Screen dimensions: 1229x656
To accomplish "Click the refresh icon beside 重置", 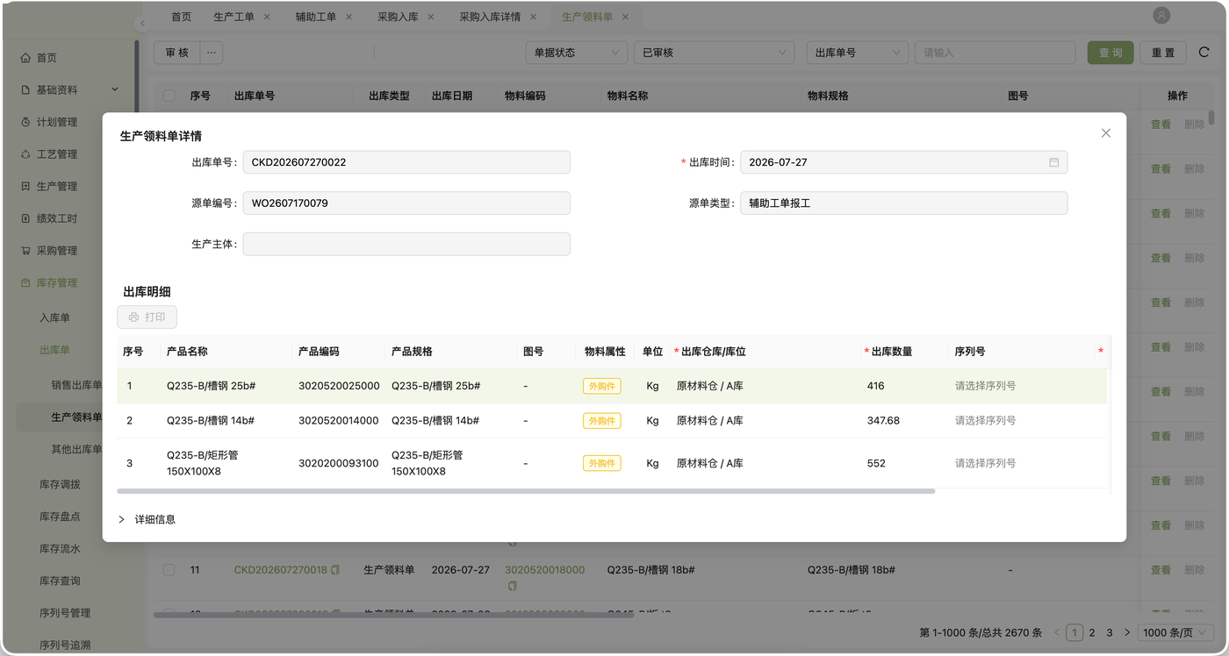I will pos(1204,53).
